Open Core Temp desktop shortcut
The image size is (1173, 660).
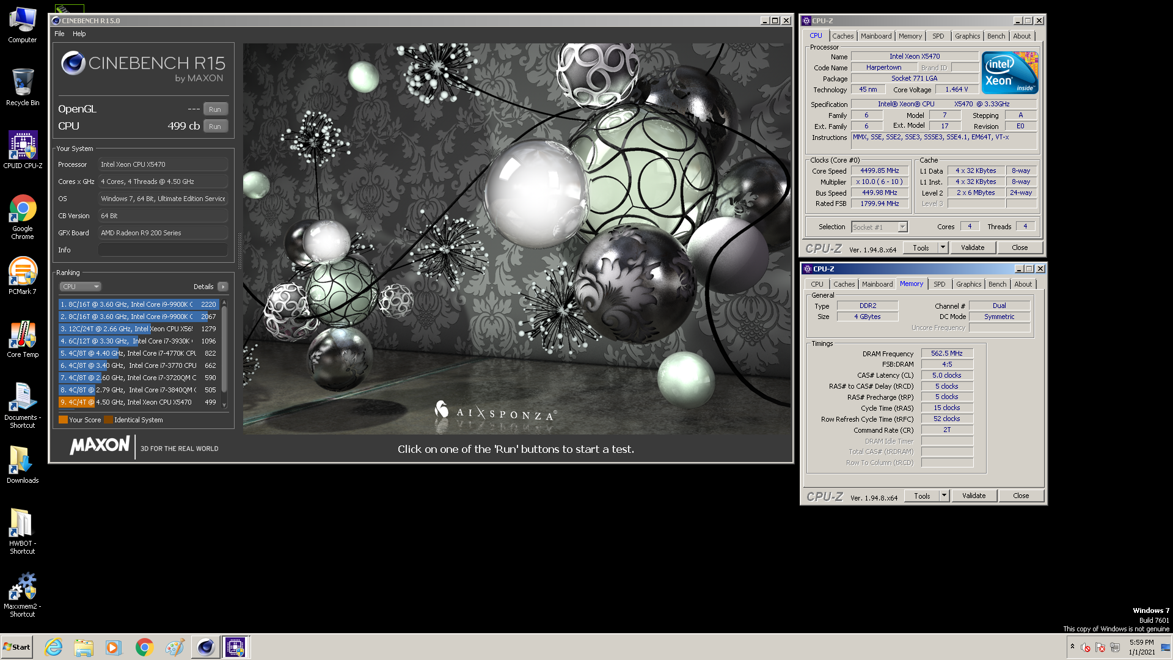pyautogui.click(x=23, y=339)
